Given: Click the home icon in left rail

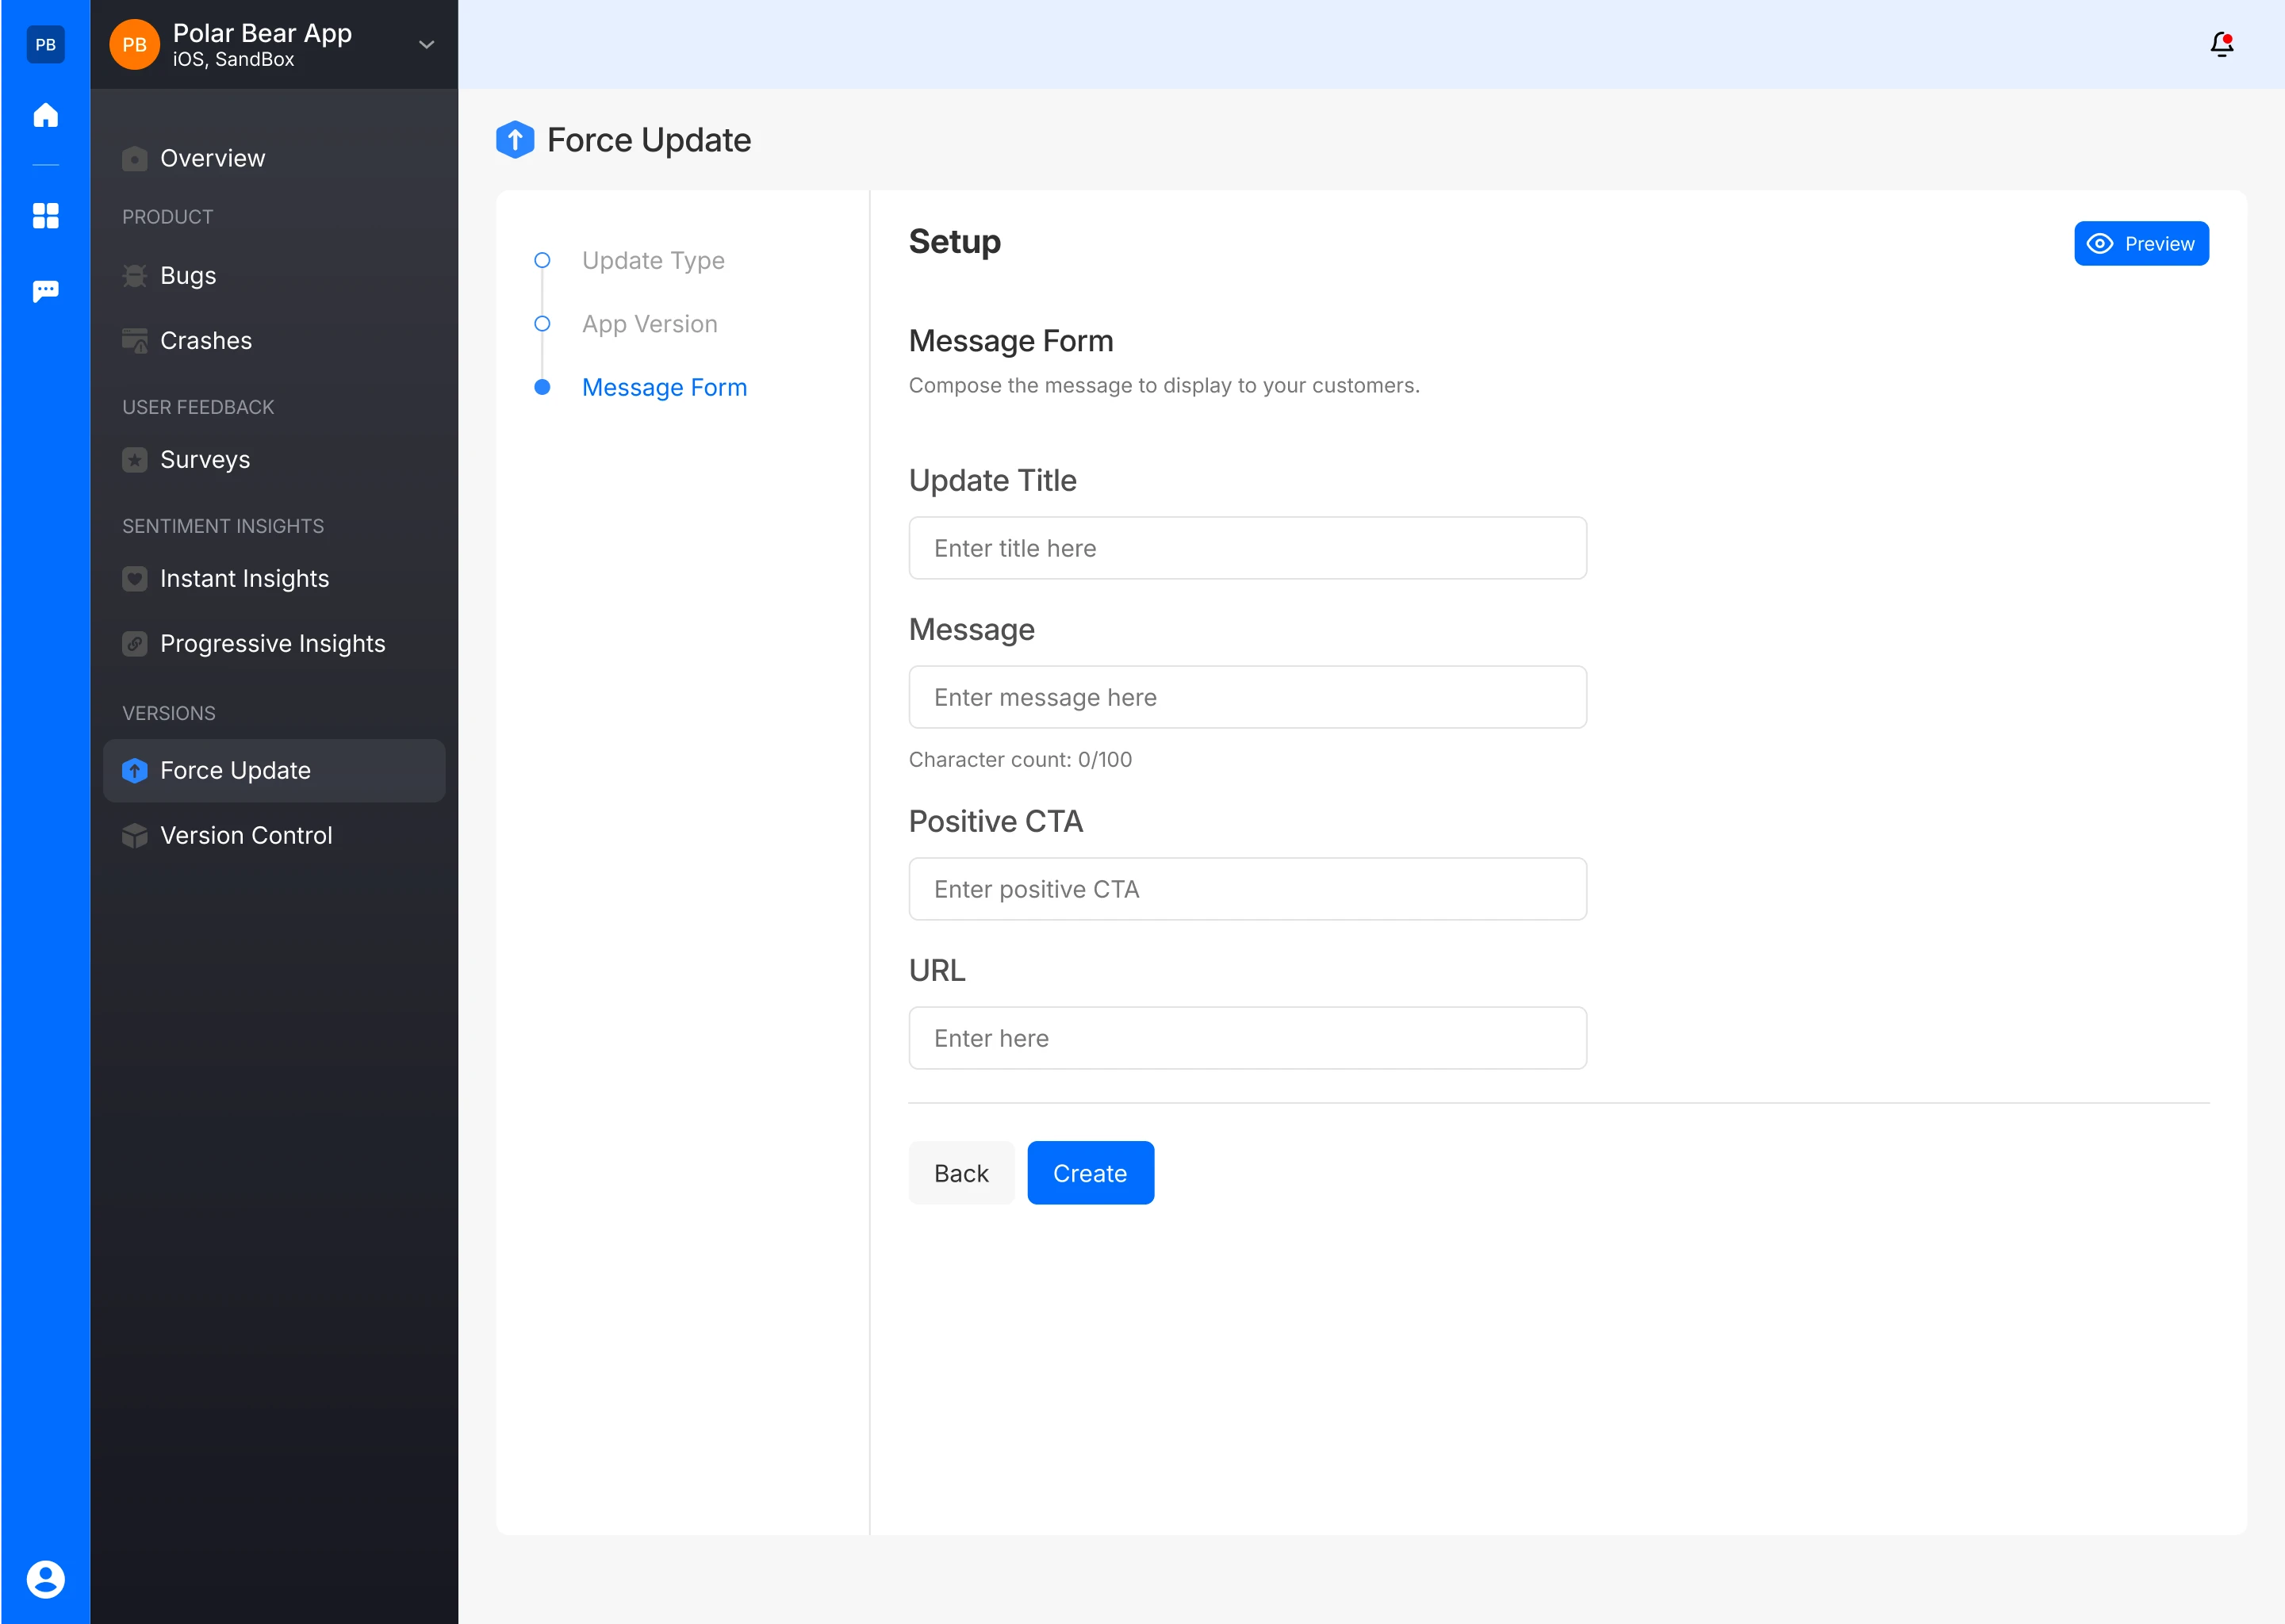Looking at the screenshot, I should 45,115.
